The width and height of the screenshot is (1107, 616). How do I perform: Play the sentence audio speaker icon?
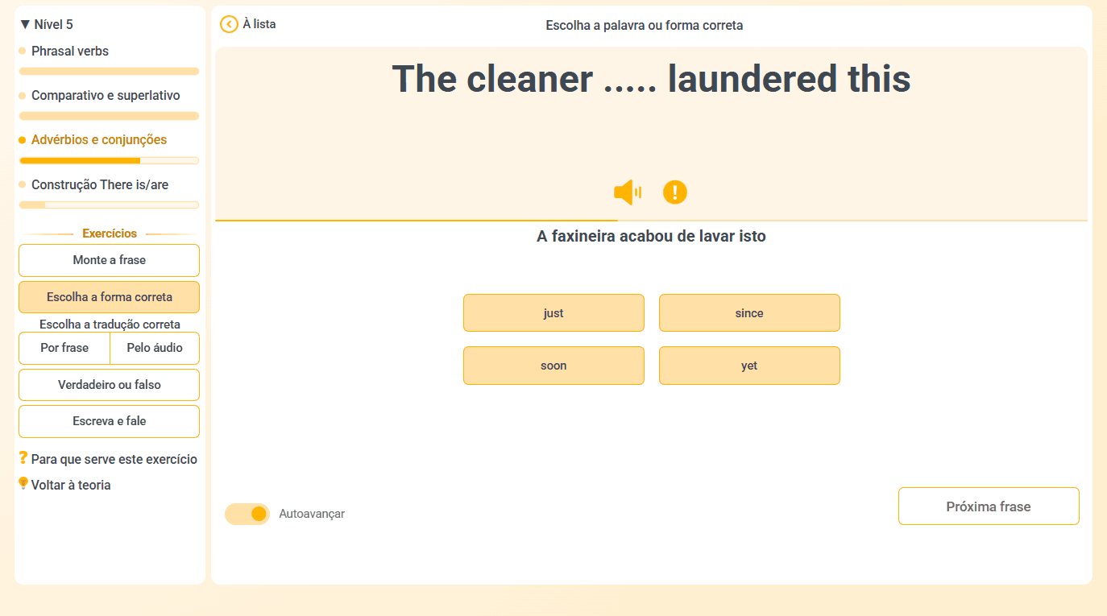pyautogui.click(x=627, y=192)
